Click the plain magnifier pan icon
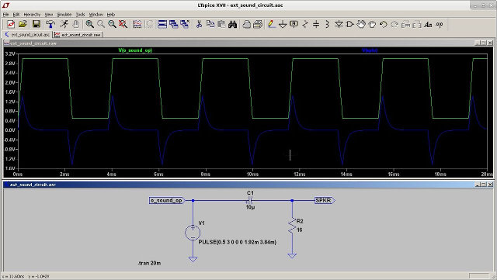The image size is (497, 280). pyautogui.click(x=101, y=24)
